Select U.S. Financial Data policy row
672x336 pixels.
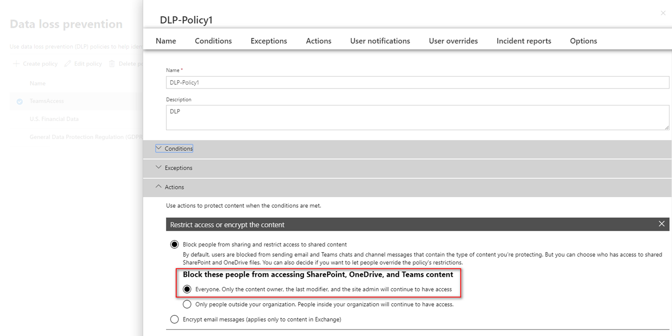coord(54,119)
